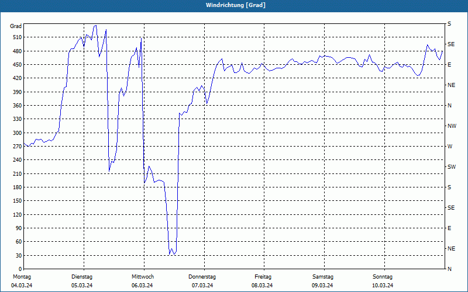The image size is (468, 292).
Task: Pick the 330 degree axis value
Action: [18, 119]
